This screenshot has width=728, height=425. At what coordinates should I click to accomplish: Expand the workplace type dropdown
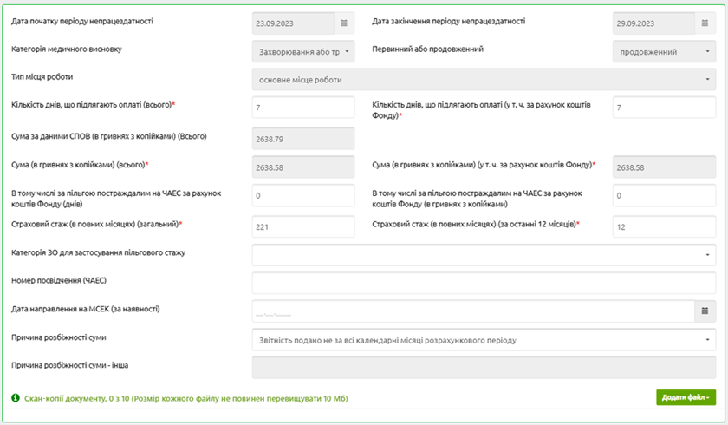click(484, 80)
